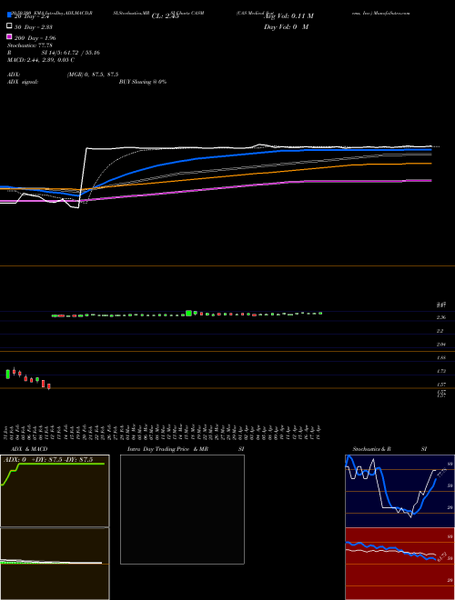Screen dimensions: 455x600
Task: Click the 2.04 price axis label
Action: tap(440, 345)
